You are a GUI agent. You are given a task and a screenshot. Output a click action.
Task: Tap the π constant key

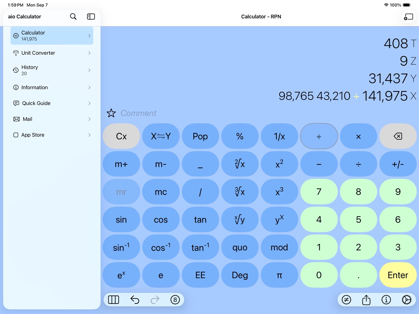279,275
